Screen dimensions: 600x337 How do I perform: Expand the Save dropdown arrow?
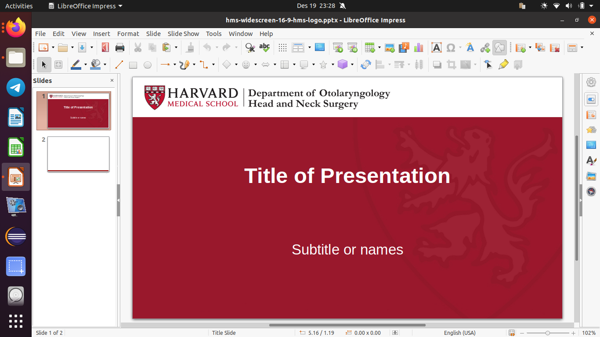tap(92, 47)
